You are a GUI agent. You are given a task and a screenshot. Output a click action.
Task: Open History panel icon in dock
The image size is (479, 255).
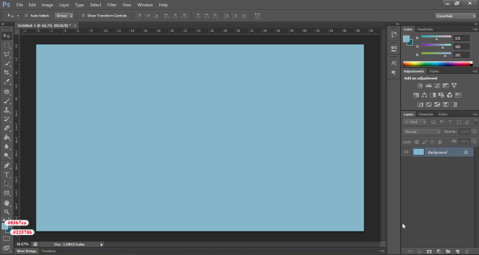tap(394, 35)
